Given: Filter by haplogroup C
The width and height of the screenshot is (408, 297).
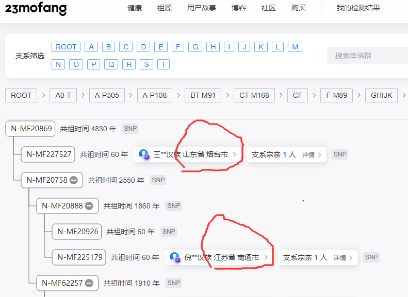Looking at the screenshot, I should (x=126, y=47).
